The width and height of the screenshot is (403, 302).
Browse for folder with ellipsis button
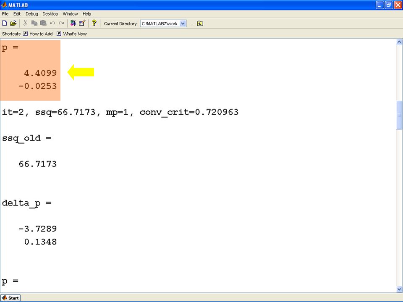point(191,24)
